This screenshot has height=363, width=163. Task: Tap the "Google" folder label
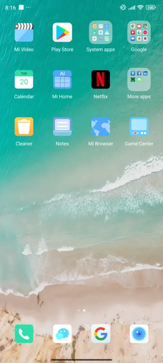click(x=139, y=49)
